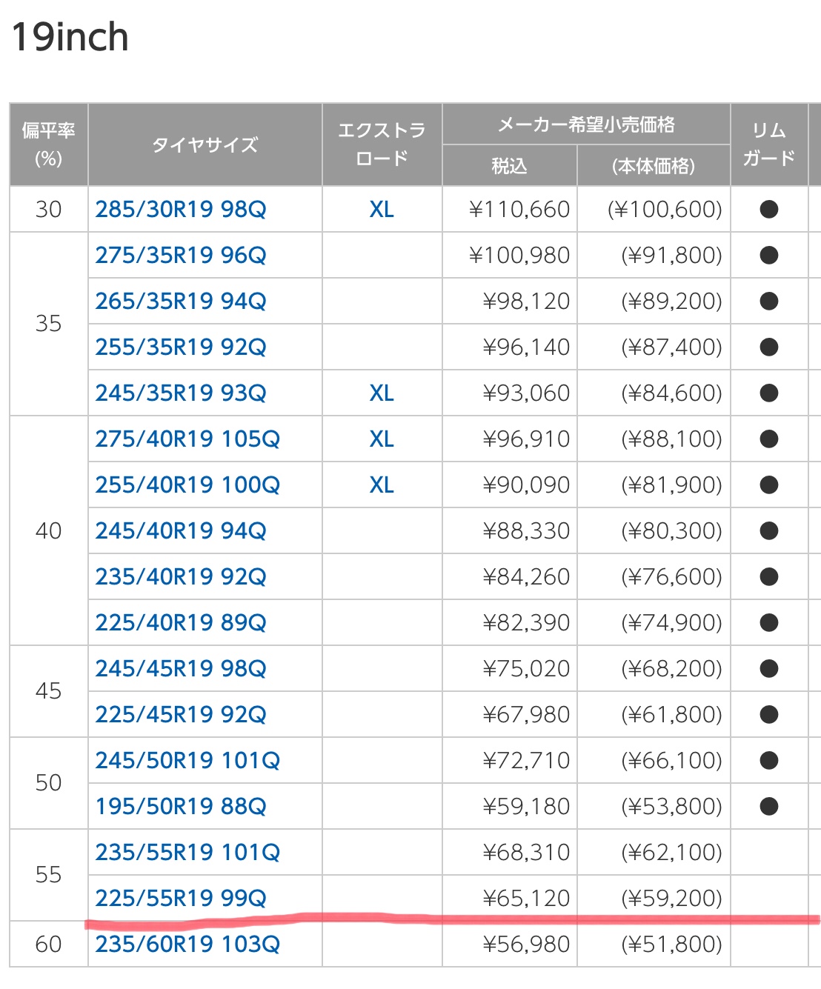The image size is (821, 989).
Task: Click the ¥110,660 tax-included price cell
Action: (519, 210)
